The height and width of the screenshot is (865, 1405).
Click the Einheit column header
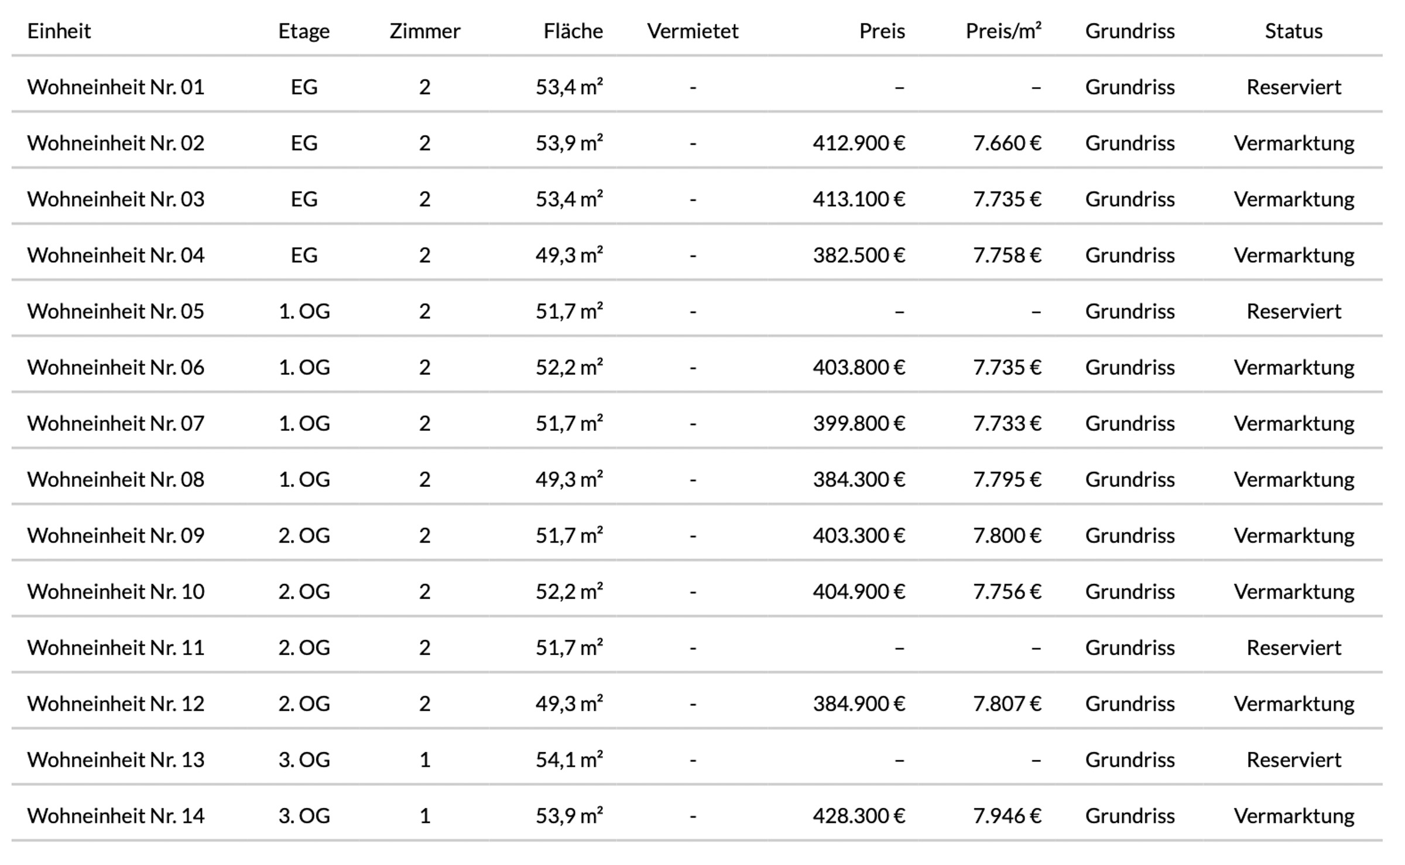[x=59, y=31]
